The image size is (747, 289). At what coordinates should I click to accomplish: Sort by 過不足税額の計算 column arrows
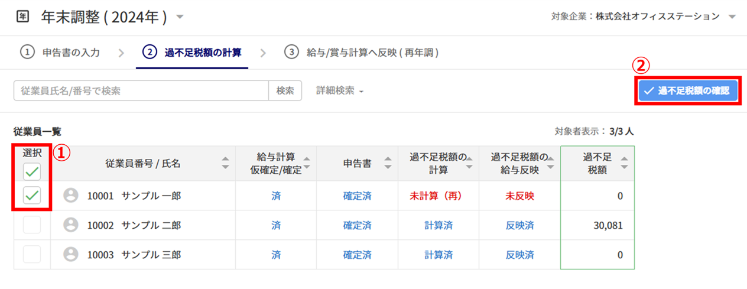click(469, 163)
